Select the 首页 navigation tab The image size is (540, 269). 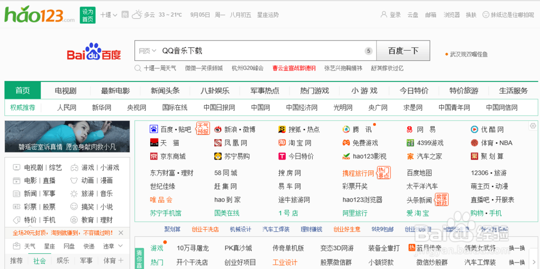[23, 91]
